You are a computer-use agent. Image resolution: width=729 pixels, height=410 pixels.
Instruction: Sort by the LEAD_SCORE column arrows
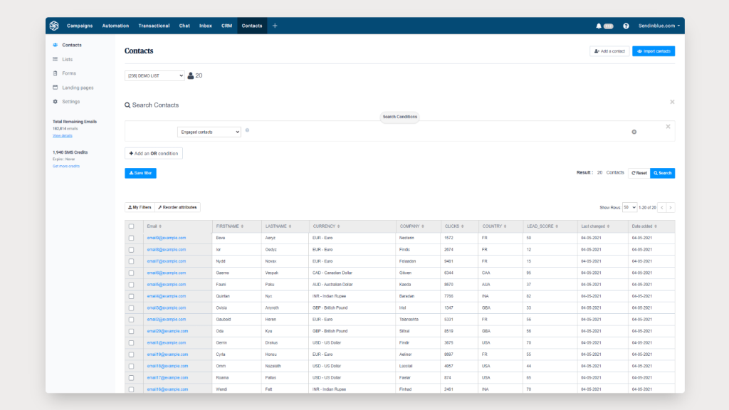coord(557,226)
